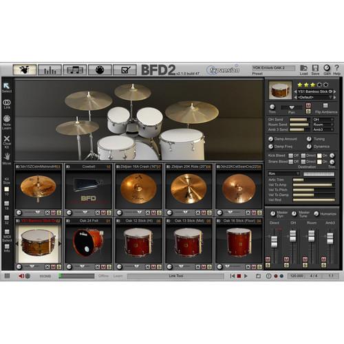
Task: Click the Humanize knob
Action: 316,214
